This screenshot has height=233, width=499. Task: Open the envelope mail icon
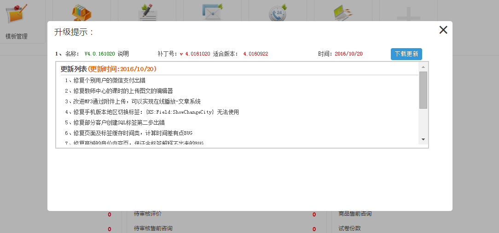pyautogui.click(x=213, y=12)
